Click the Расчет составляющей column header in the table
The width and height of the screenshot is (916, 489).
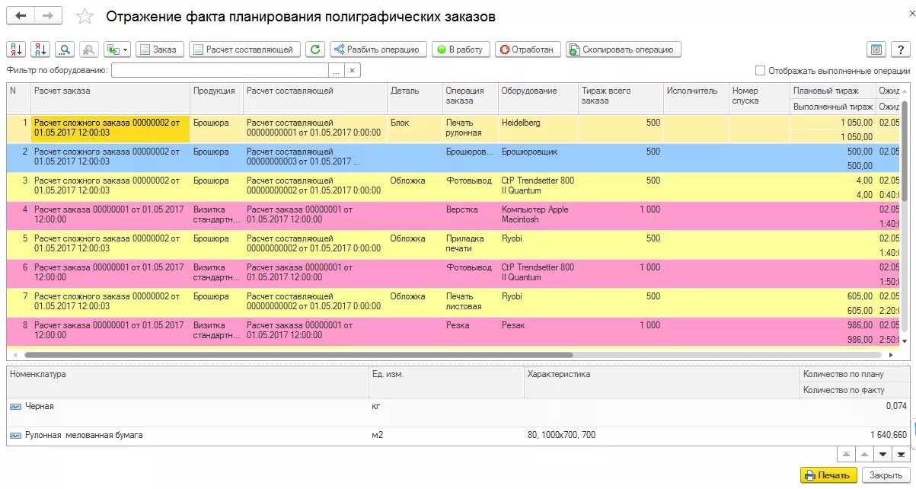click(315, 98)
